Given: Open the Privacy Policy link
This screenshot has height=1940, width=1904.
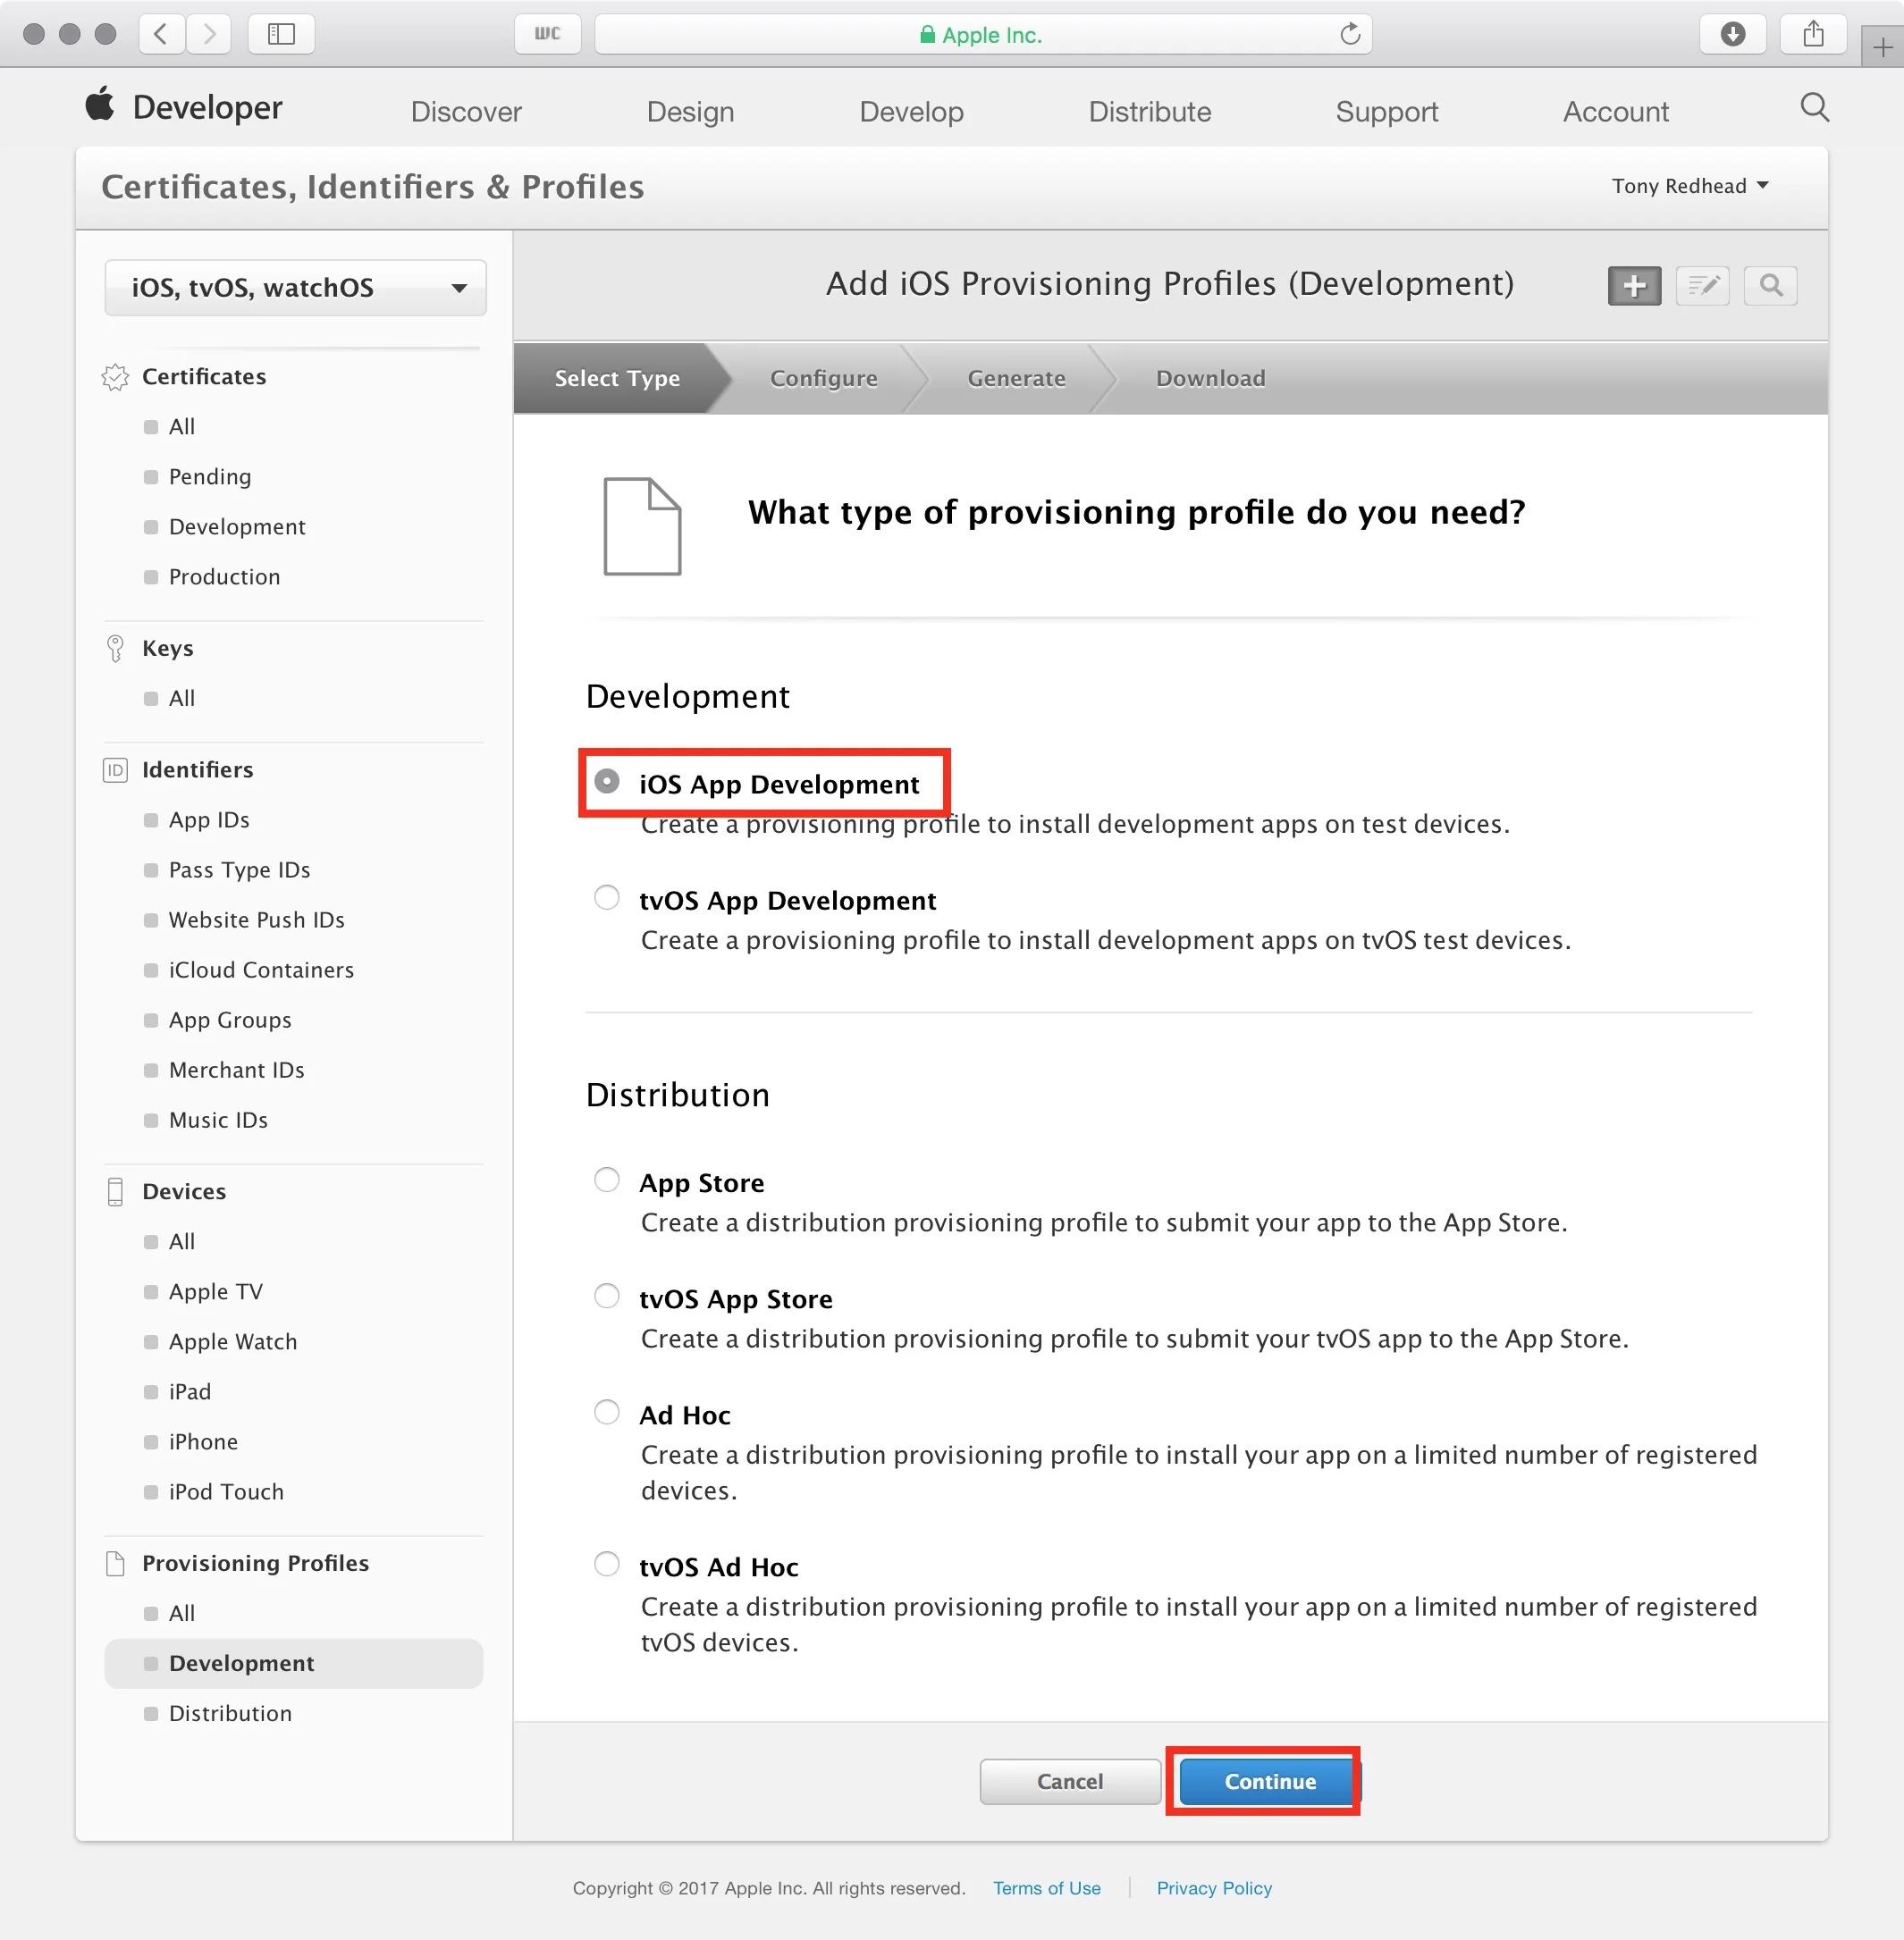Looking at the screenshot, I should (1214, 1888).
